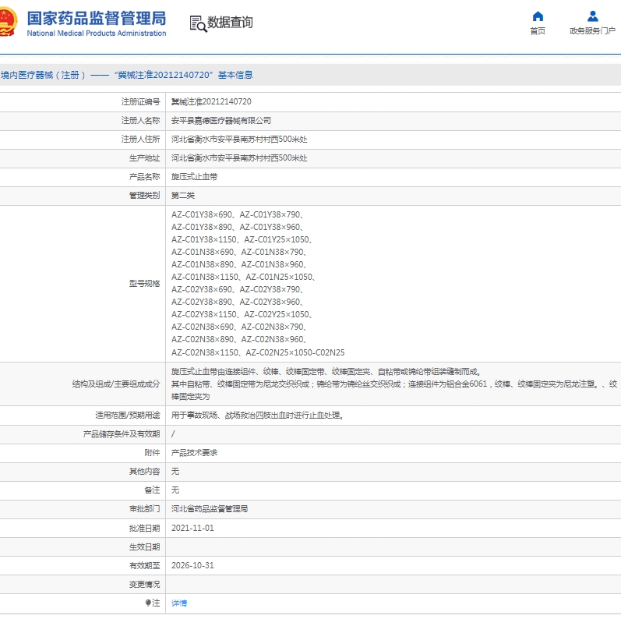Click the 首页 home icon
The width and height of the screenshot is (621, 619).
[x=538, y=16]
